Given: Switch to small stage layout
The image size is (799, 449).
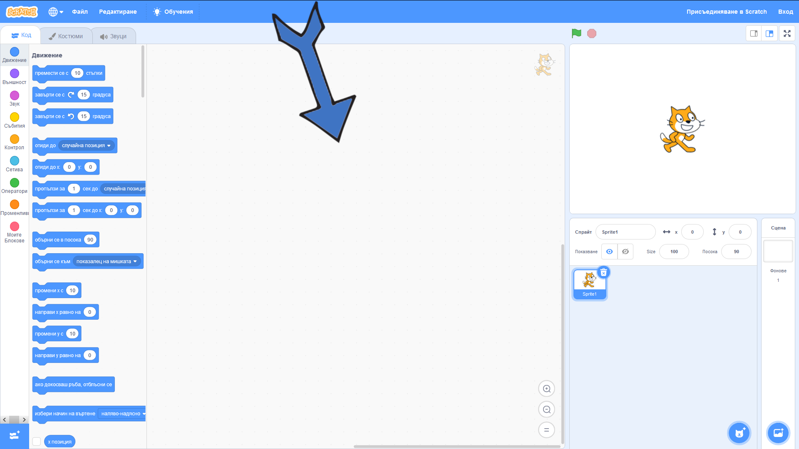Looking at the screenshot, I should pyautogui.click(x=754, y=34).
